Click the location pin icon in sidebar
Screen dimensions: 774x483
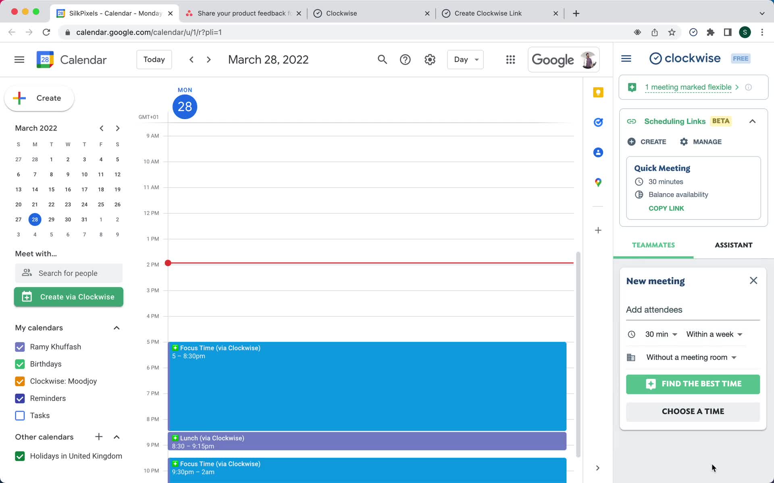(598, 182)
